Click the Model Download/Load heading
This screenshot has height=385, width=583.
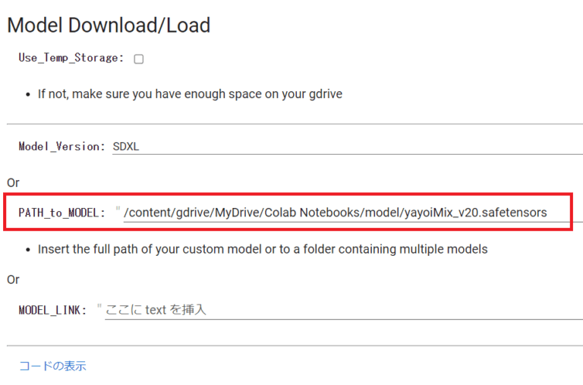pyautogui.click(x=109, y=26)
